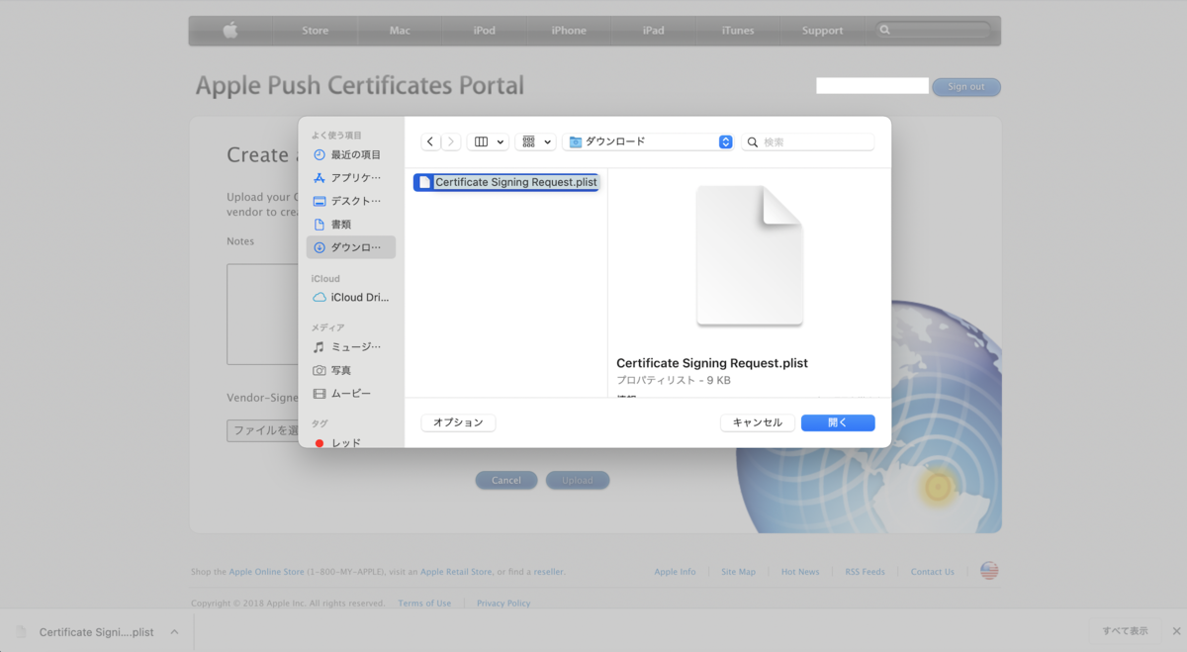1187x652 pixels.
Task: Click the Sign out button
Action: (966, 87)
